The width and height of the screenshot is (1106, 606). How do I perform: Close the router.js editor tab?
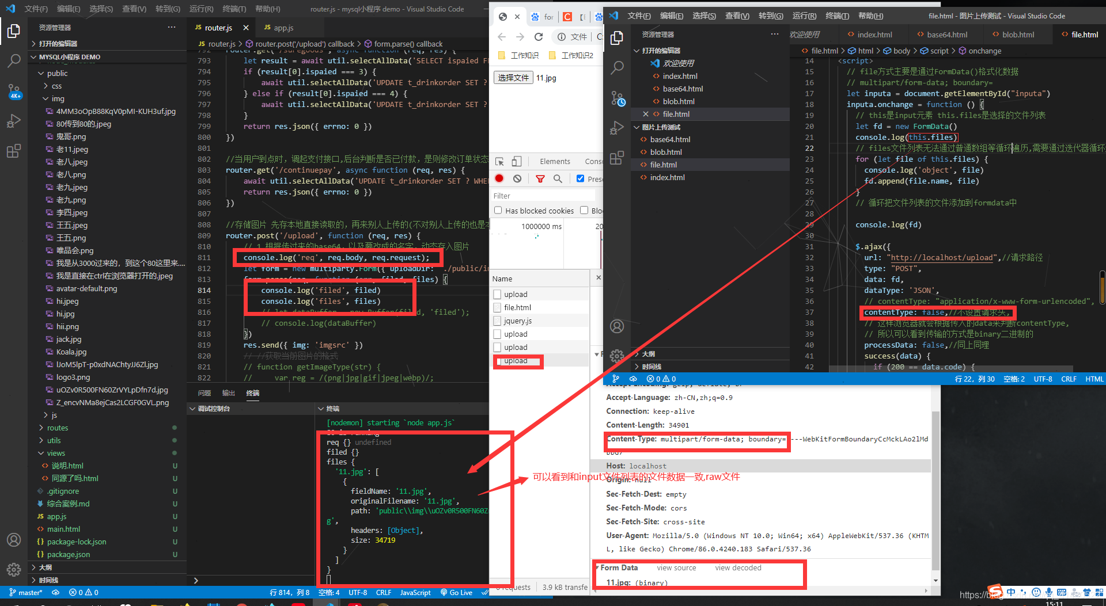point(246,28)
